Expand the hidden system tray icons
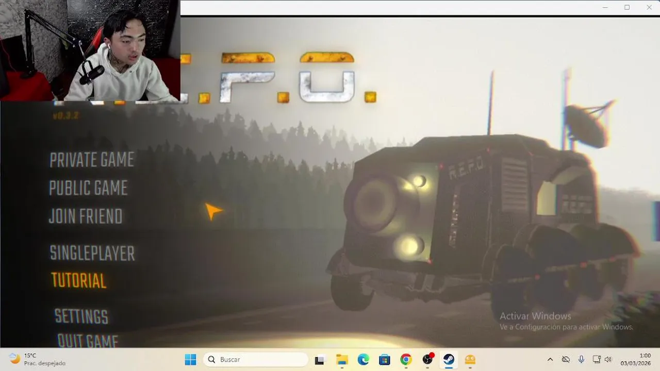This screenshot has width=660, height=371. pyautogui.click(x=550, y=360)
